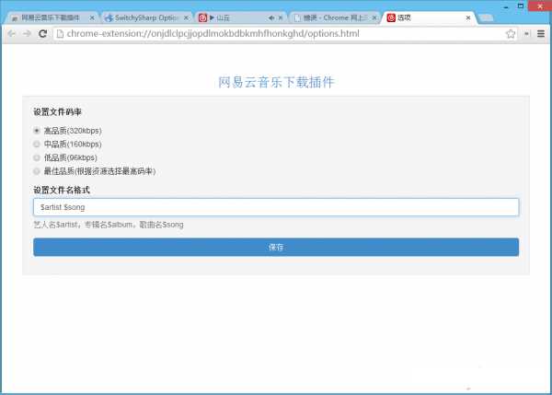Click the browser forward arrow
This screenshot has width=552, height=395.
point(27,34)
